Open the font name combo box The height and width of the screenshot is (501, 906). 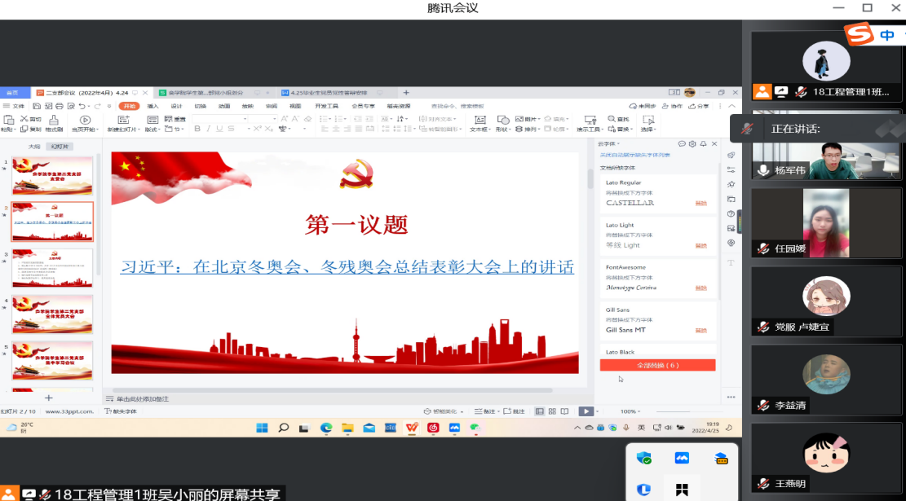(219, 119)
